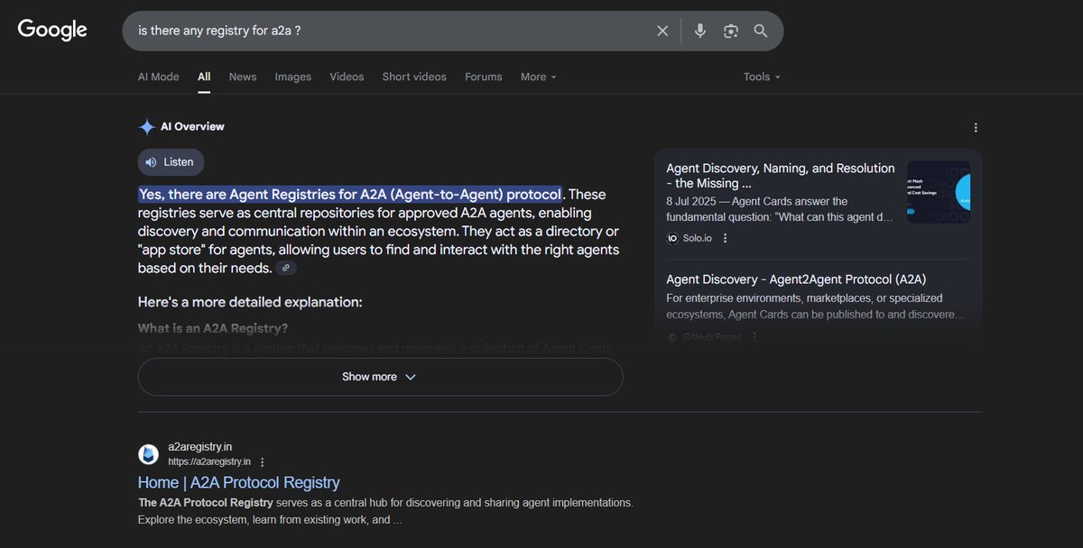The width and height of the screenshot is (1083, 548).
Task: Click the https://a2aregistry.in URL
Action: click(209, 461)
